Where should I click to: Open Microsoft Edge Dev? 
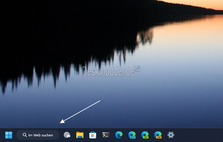(x=145, y=135)
